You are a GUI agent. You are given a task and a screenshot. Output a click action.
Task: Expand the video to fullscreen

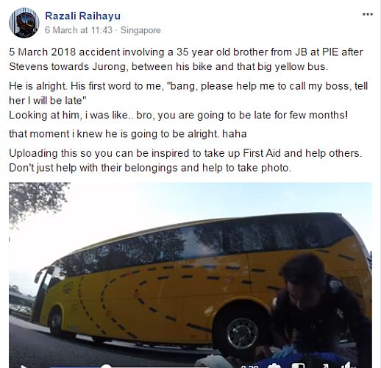tap(325, 366)
